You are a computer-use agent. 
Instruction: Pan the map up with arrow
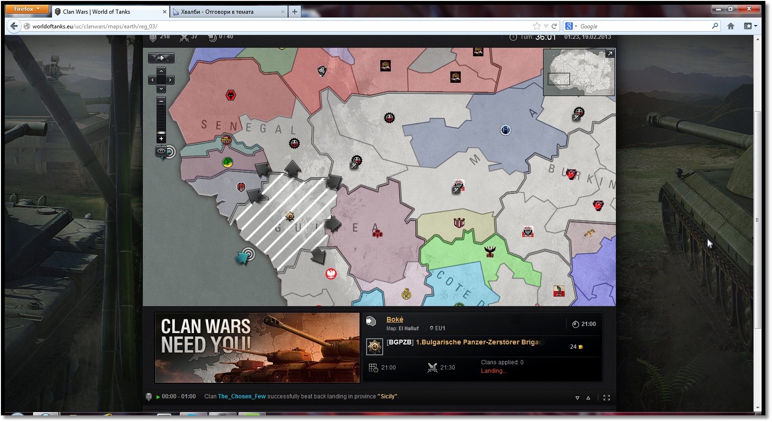(x=161, y=71)
